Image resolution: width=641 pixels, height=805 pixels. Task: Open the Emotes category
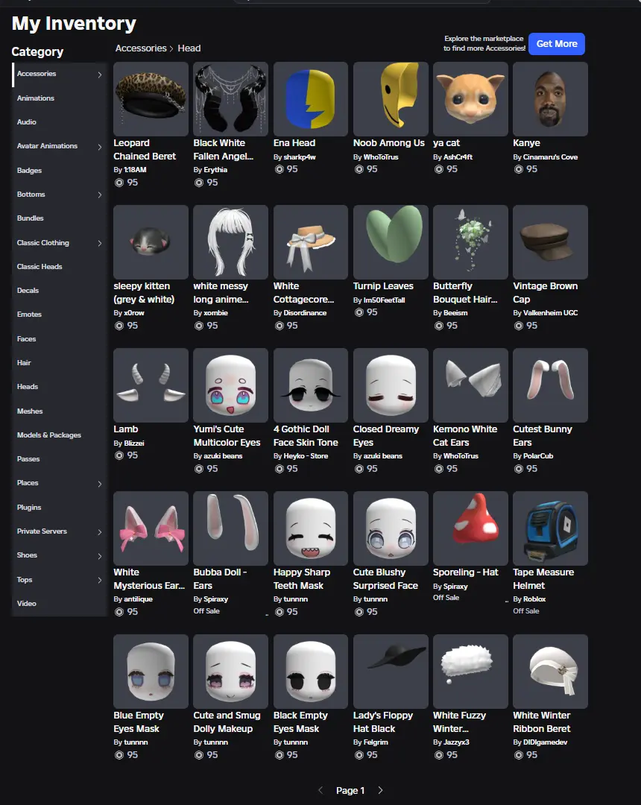pyautogui.click(x=29, y=315)
